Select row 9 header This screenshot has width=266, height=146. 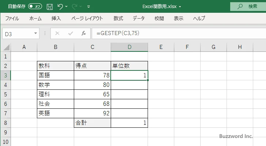point(5,132)
